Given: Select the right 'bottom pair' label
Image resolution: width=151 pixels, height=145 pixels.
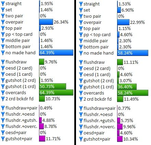Looking at the screenshot, I should (x=96, y=47).
